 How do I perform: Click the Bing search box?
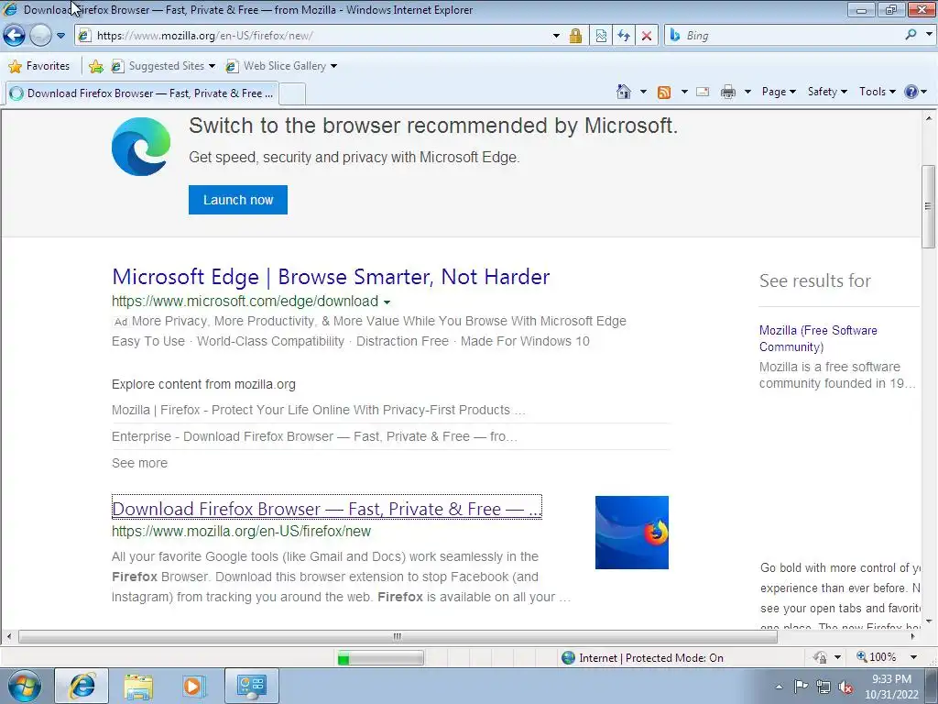(x=784, y=36)
